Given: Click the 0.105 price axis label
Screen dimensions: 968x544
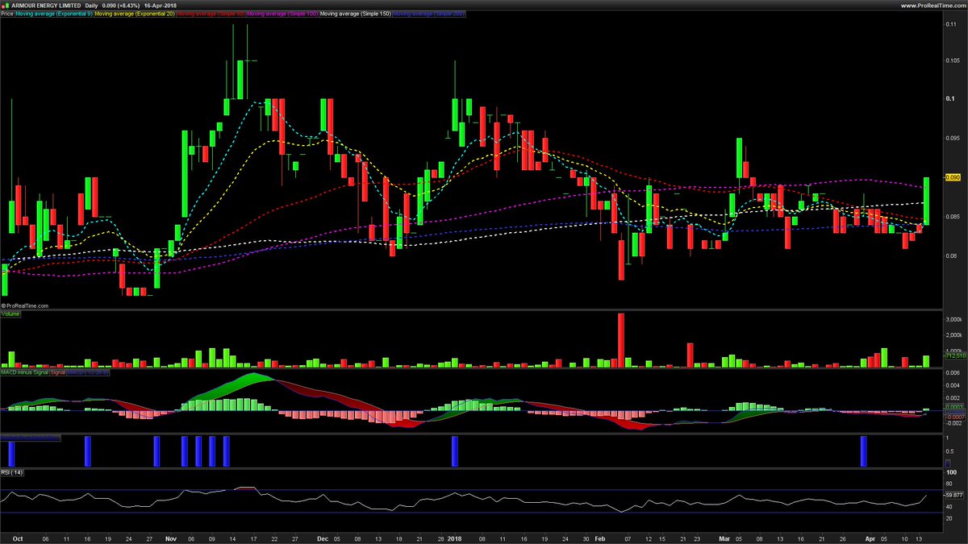Looking at the screenshot, I should tap(953, 60).
